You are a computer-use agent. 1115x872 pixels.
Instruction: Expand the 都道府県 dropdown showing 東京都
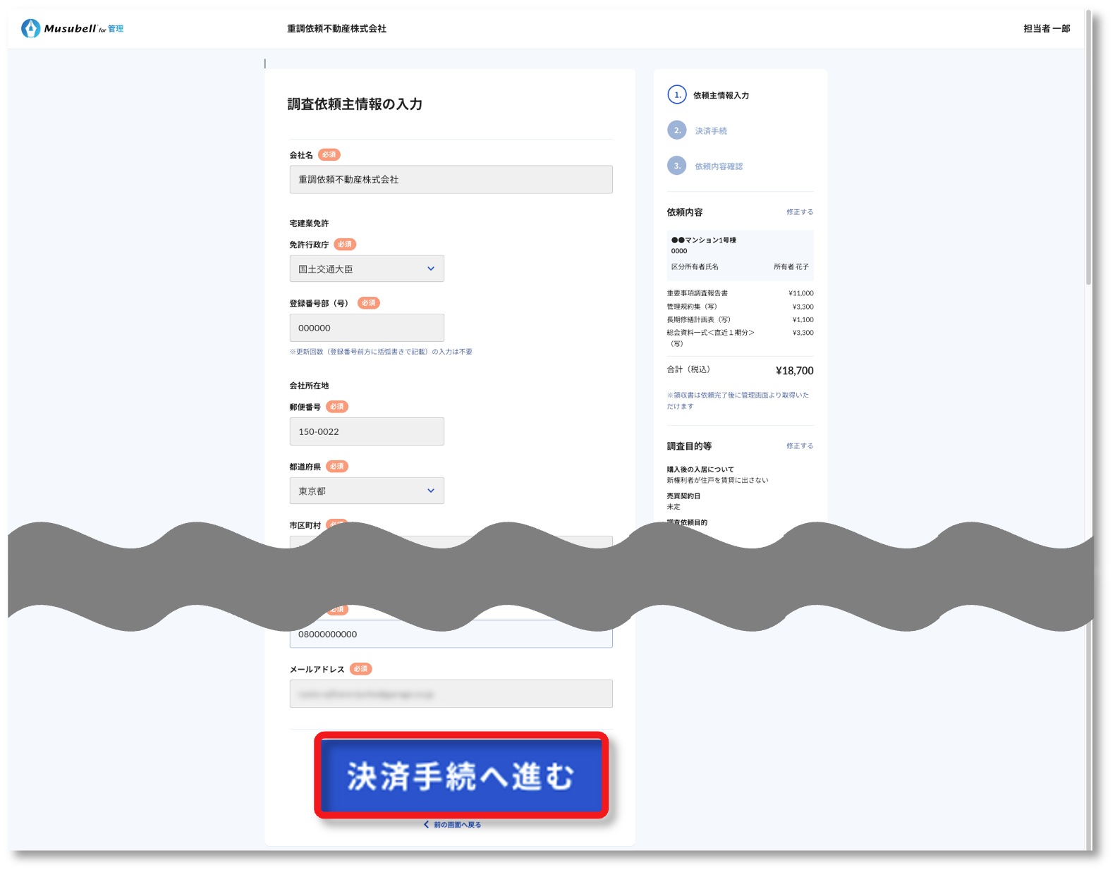pyautogui.click(x=366, y=491)
